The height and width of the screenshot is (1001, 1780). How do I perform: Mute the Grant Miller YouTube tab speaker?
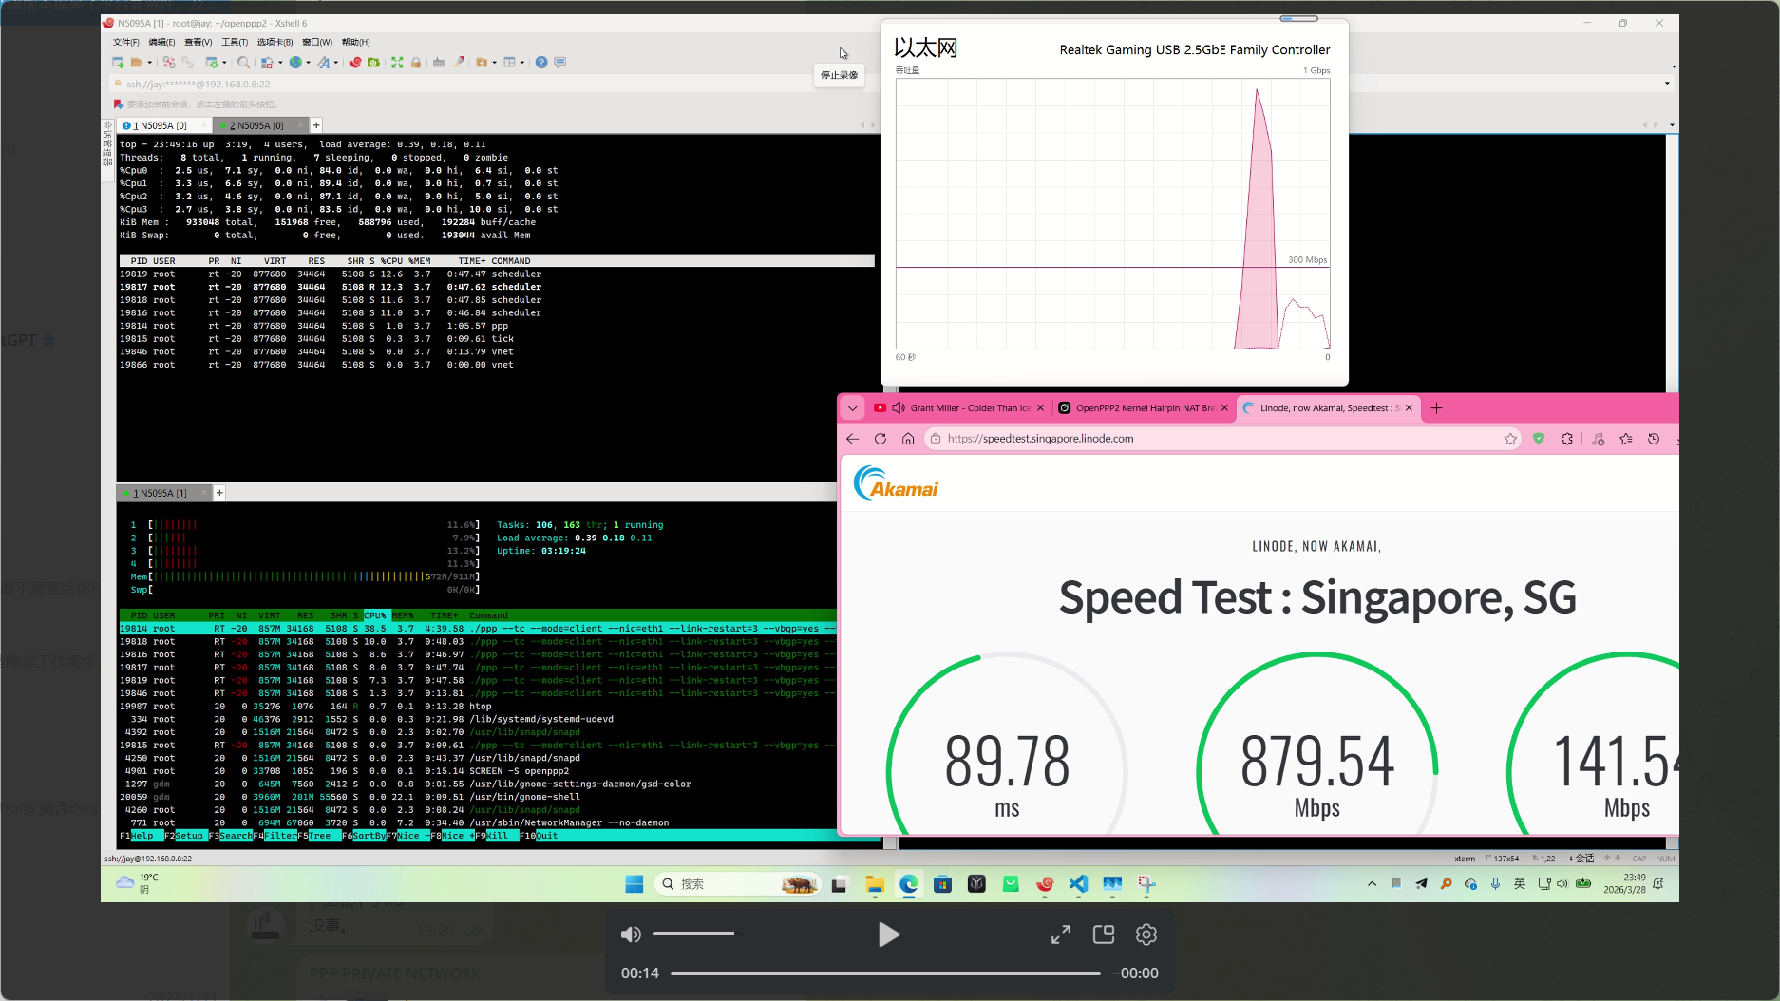(x=899, y=408)
